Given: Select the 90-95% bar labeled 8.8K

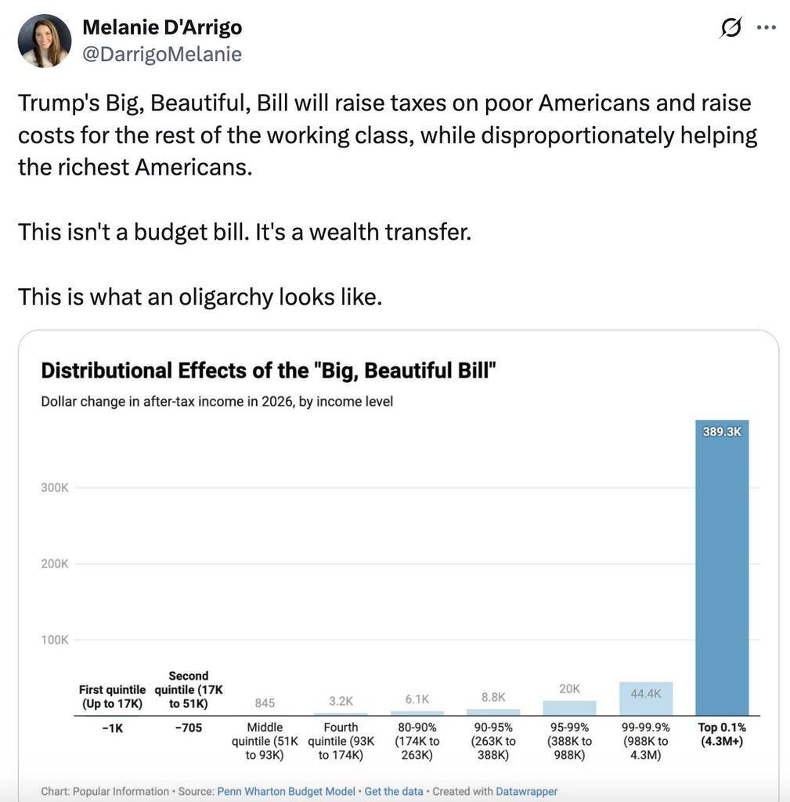Looking at the screenshot, I should [493, 712].
